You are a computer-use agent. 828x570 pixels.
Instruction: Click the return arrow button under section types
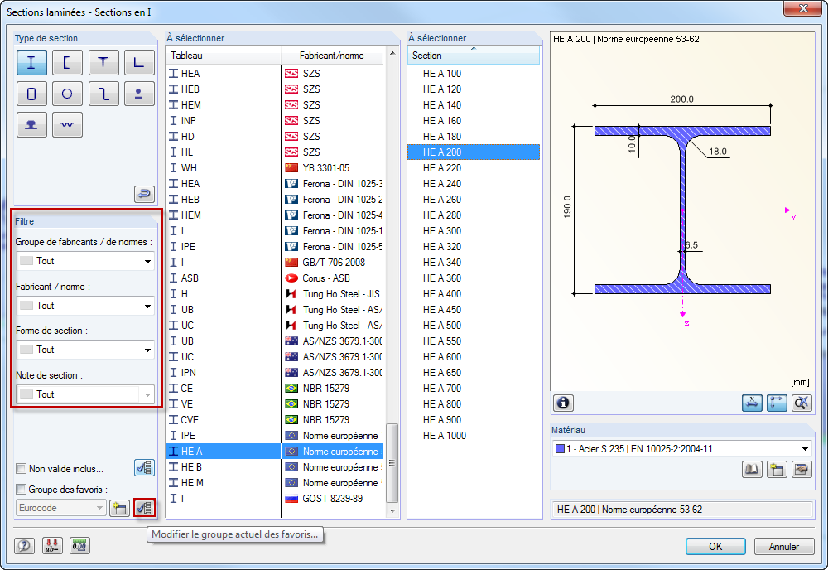[x=144, y=195]
